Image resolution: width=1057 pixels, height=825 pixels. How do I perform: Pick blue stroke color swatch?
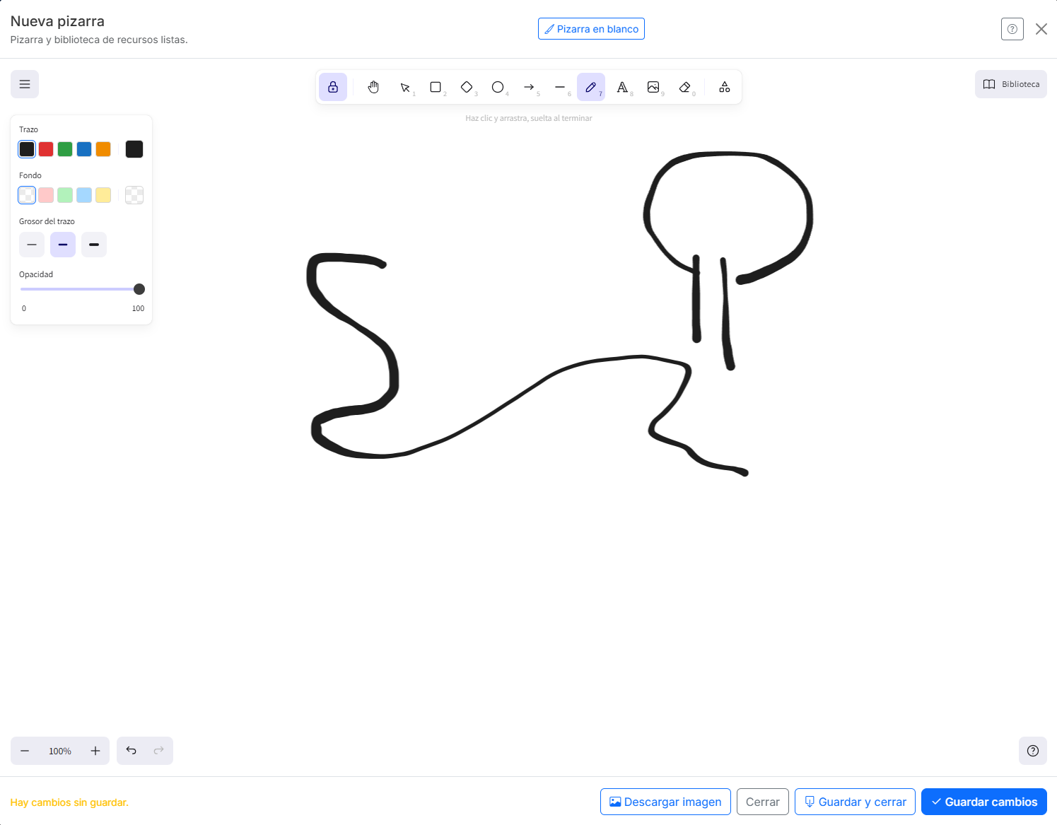pos(84,149)
